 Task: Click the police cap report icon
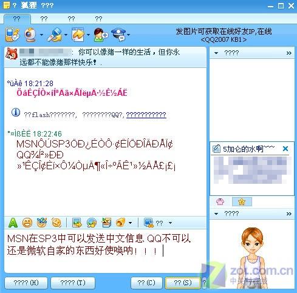click(x=118, y=35)
